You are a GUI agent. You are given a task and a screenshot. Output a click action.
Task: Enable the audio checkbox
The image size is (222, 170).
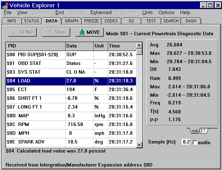[195, 142]
